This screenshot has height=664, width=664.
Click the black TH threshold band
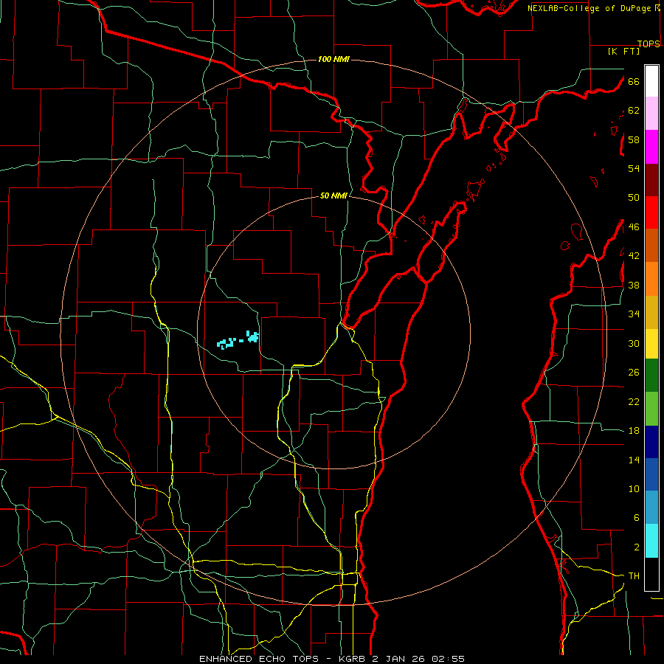[651, 574]
